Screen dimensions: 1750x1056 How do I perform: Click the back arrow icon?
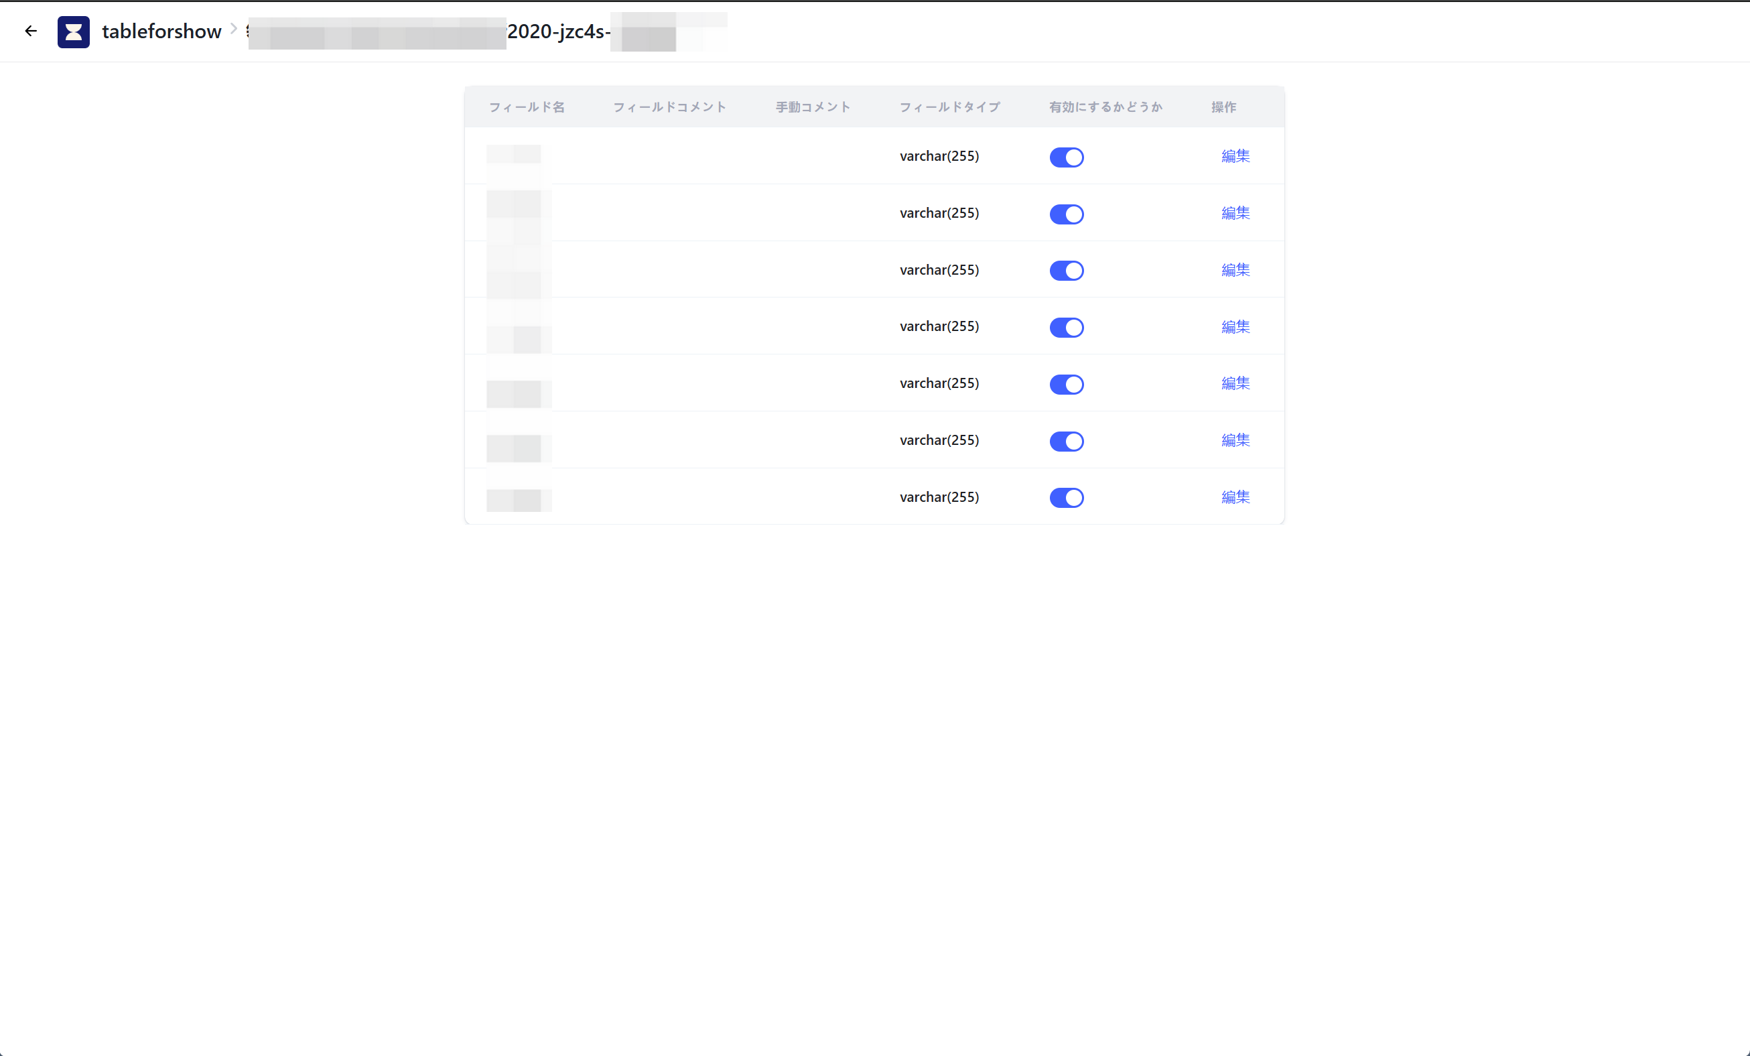click(31, 31)
